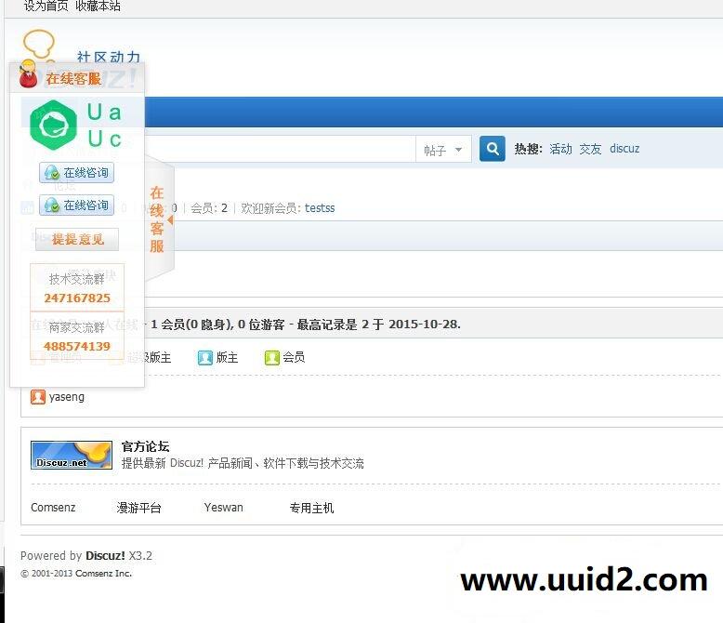Click group number 488574139
This screenshot has height=623, width=723.
coord(77,346)
